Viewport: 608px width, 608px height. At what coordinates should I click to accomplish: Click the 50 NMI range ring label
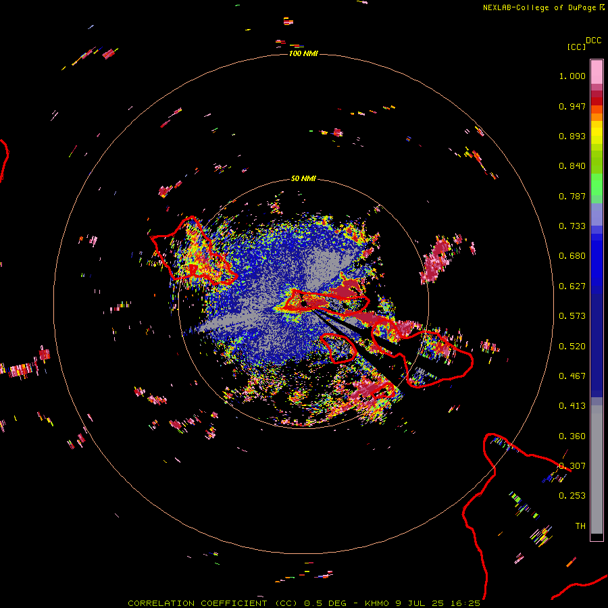(303, 178)
